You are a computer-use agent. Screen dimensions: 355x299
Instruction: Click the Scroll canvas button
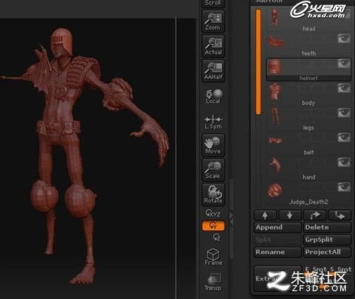pyautogui.click(x=213, y=3)
